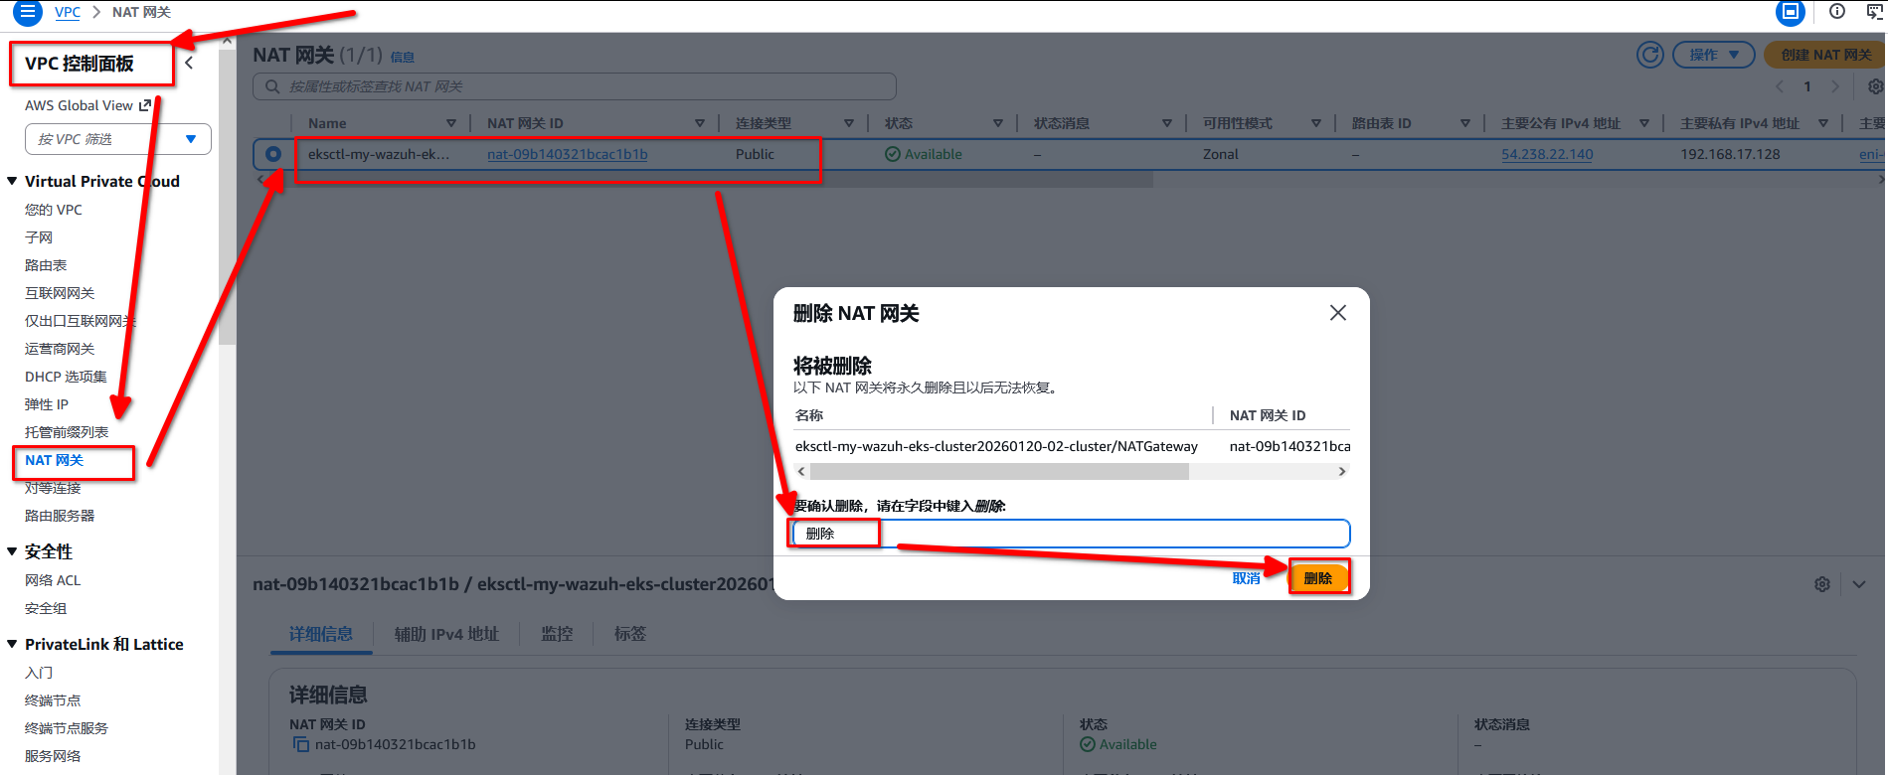The width and height of the screenshot is (1888, 775).
Task: Open the 操作 actions dropdown
Action: pos(1713,55)
